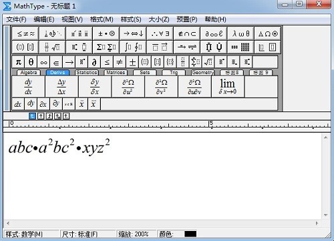Insert partial derivative symbol from small bar
Screen dimensions: 334x241
pos(94,62)
